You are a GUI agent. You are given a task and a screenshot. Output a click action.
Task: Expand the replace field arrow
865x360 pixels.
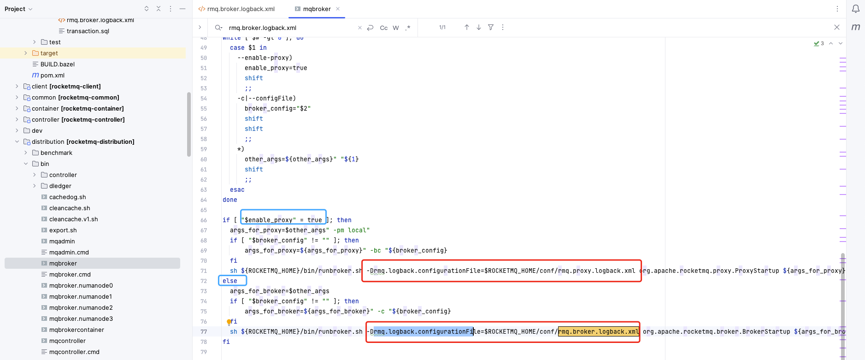[x=200, y=27]
